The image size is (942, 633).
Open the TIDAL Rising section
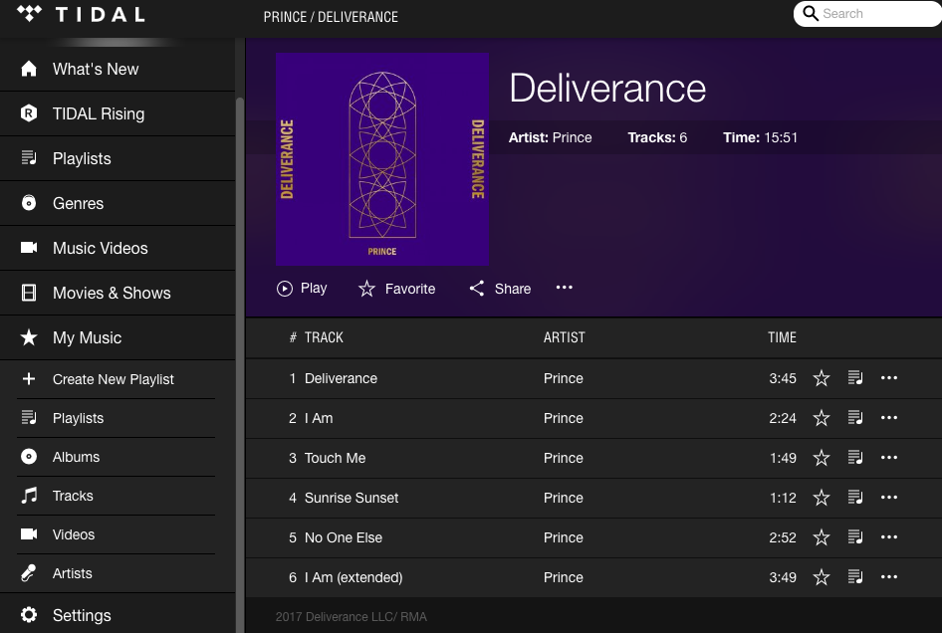(x=98, y=113)
